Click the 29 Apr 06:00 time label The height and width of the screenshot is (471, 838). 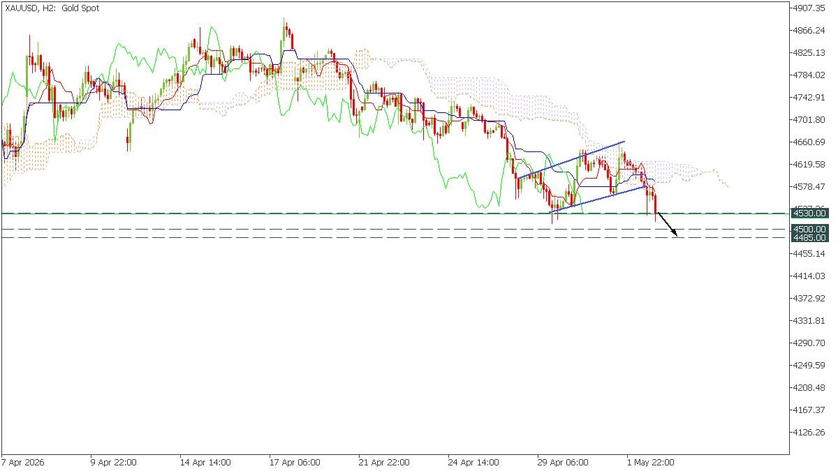click(x=562, y=462)
